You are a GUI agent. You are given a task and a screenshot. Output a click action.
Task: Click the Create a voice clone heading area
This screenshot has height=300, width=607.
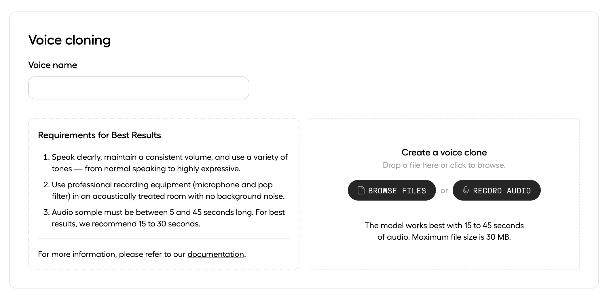point(444,152)
